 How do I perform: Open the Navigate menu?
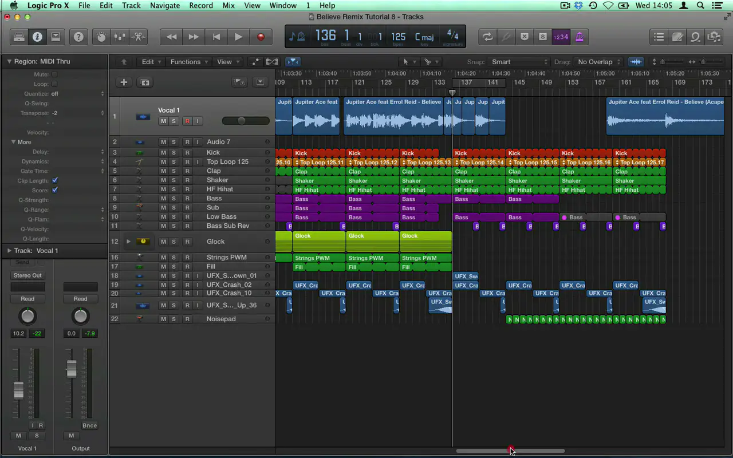165,6
